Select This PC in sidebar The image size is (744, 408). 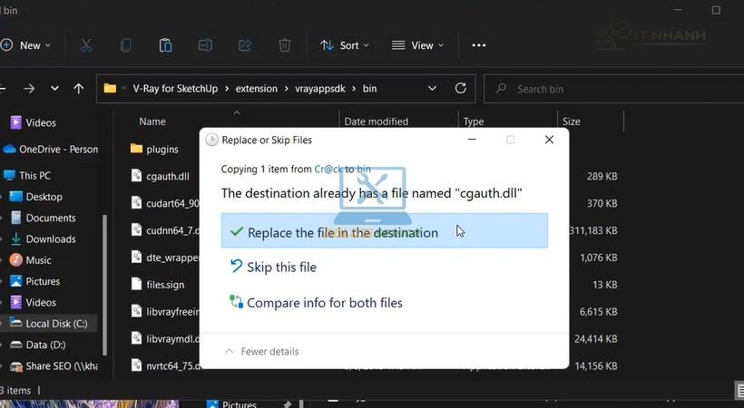coord(27,175)
